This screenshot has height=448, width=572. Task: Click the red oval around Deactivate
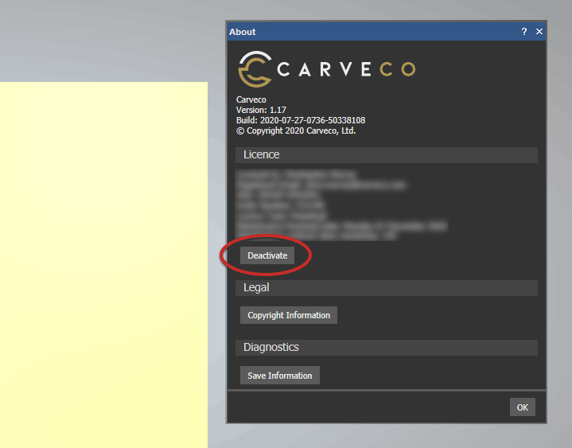click(x=305, y=245)
